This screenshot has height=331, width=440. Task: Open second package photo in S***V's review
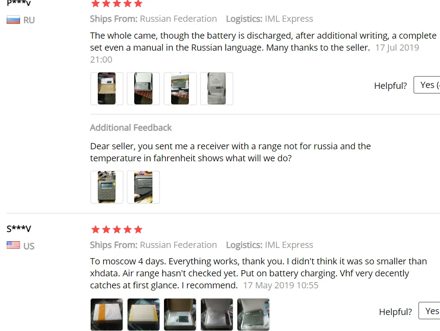coord(143,314)
